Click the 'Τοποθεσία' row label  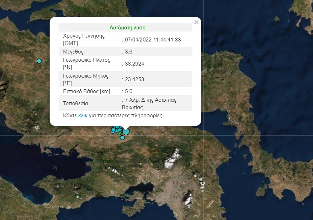75,103
